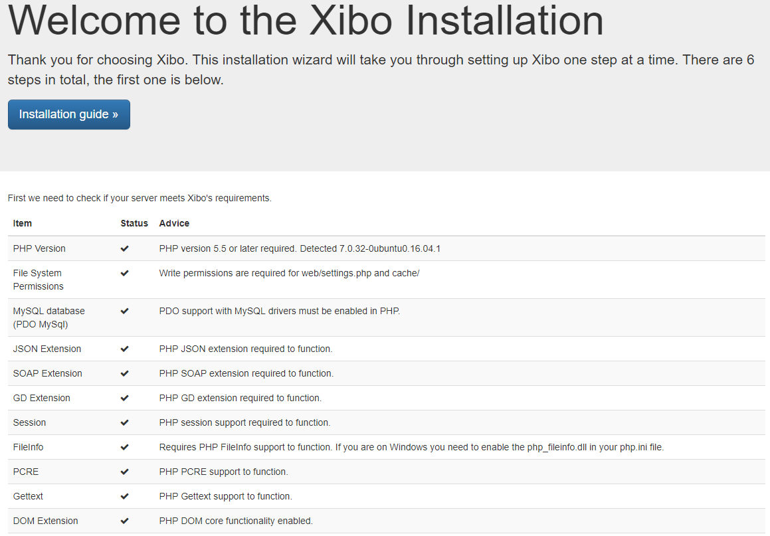Click the Welcome to the Xibo Installation heading

(x=306, y=21)
